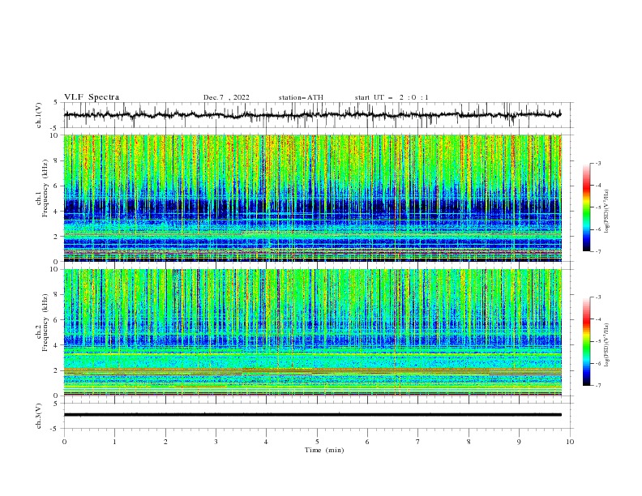
Task: Select the "ch.3(V)" waveform axis label
Action: (39, 416)
